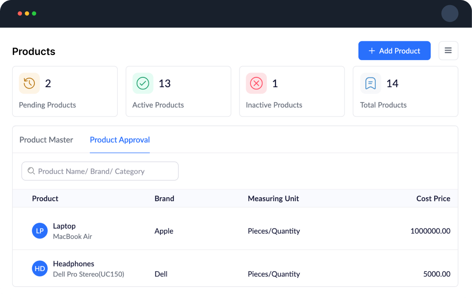Click the Pending Products clock icon
Image resolution: width=472 pixels, height=299 pixels.
(29, 83)
